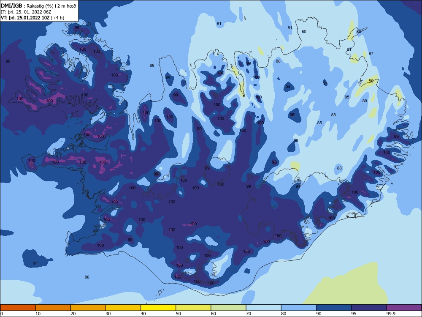Click the "80" humidity value in the north
Image resolution: width=422 pixels, height=317 pixels.
(x=304, y=32)
